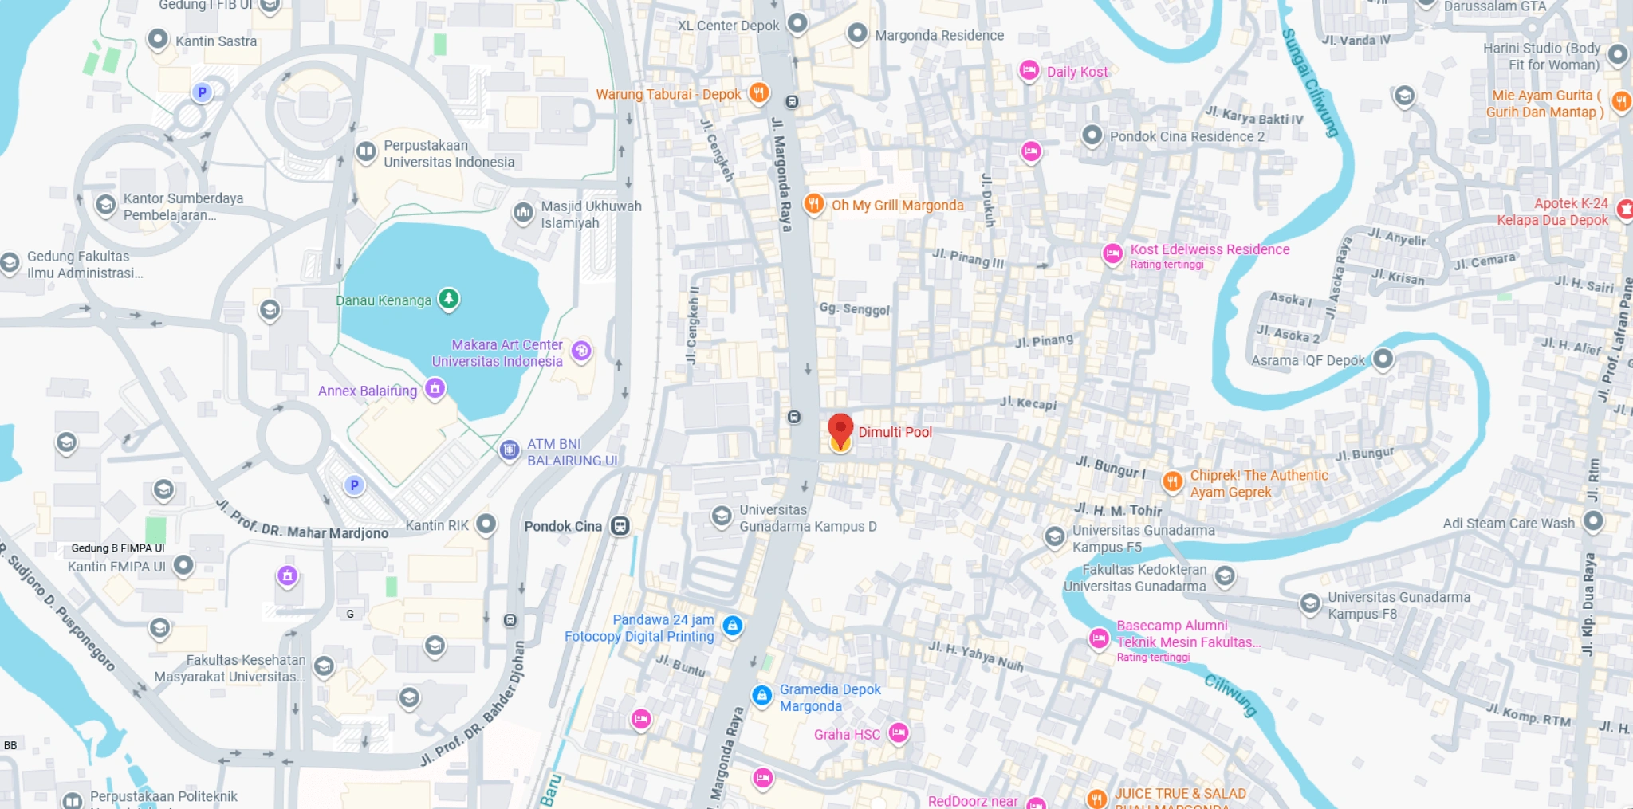Select Makara Art Center purple marker
Viewport: 1633px width, 809px height.
click(582, 351)
